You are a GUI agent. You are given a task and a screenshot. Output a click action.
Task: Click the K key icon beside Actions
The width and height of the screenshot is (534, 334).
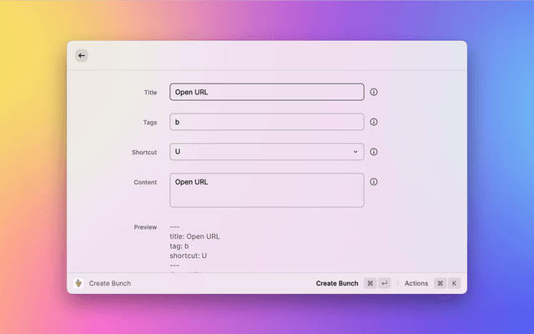455,283
